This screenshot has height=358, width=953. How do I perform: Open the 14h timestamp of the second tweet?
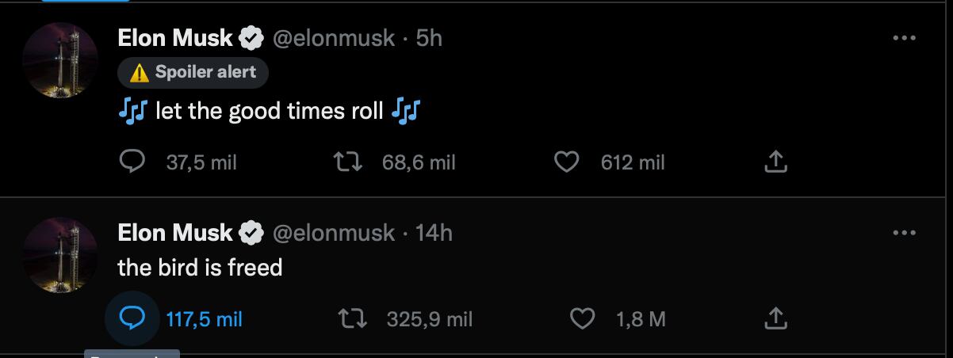pos(434,233)
